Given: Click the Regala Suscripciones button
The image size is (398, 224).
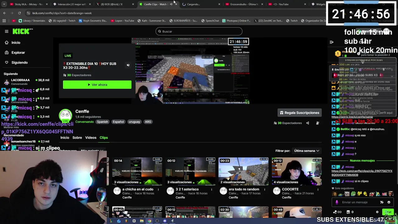Looking at the screenshot, I should (x=299, y=113).
